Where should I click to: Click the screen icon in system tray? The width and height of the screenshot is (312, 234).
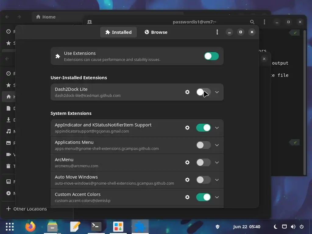click(284, 227)
